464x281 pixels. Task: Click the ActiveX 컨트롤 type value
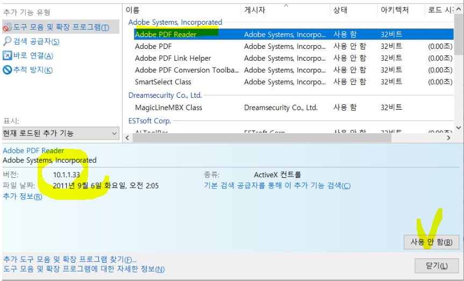point(277,175)
